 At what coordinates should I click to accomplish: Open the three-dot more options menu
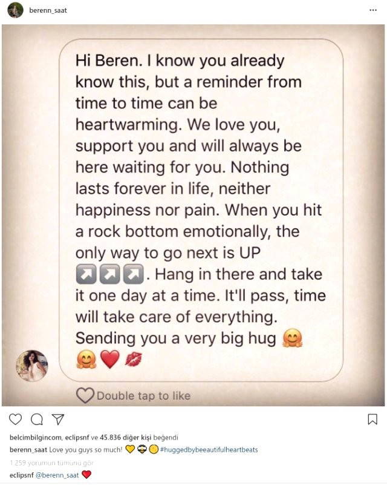point(373,10)
